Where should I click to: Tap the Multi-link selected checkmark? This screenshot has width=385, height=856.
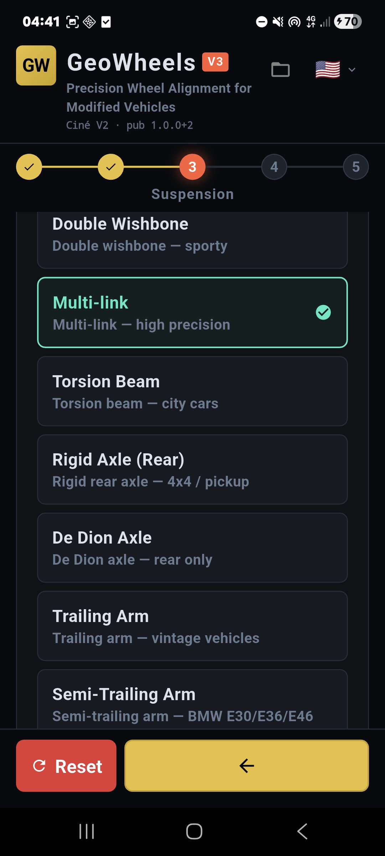tap(323, 312)
